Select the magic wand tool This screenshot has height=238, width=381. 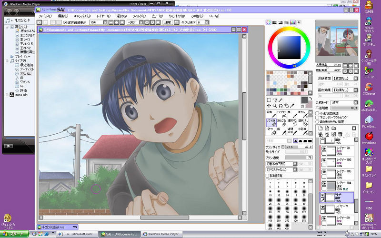(x=281, y=100)
